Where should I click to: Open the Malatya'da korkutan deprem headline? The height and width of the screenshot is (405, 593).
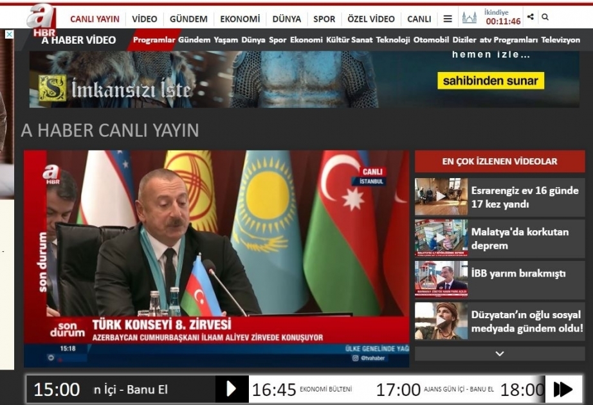pyautogui.click(x=520, y=239)
